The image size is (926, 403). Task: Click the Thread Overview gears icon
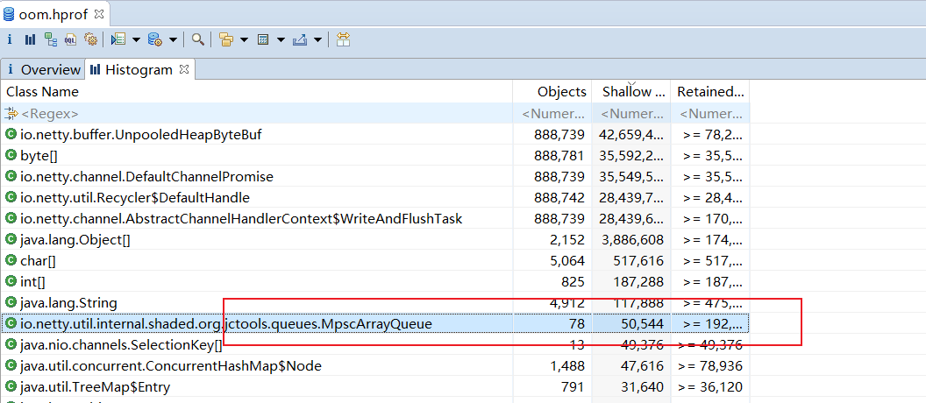90,39
